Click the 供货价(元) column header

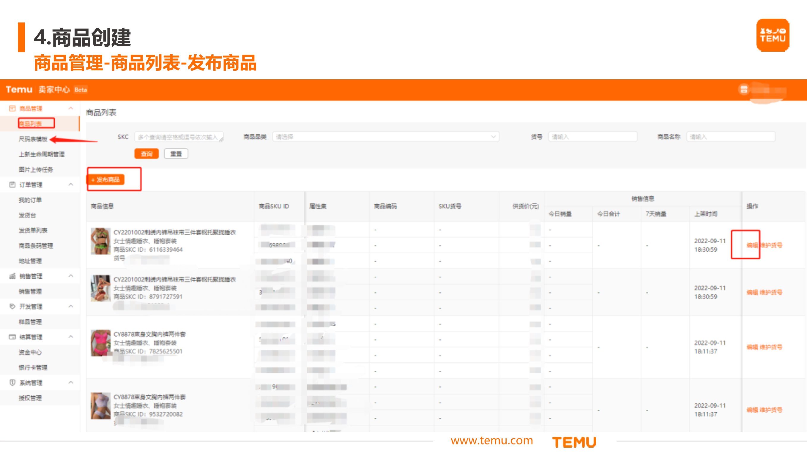(x=525, y=206)
